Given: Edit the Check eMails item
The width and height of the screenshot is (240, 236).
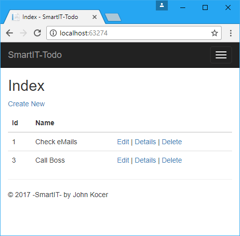Looking at the screenshot, I should (123, 142).
